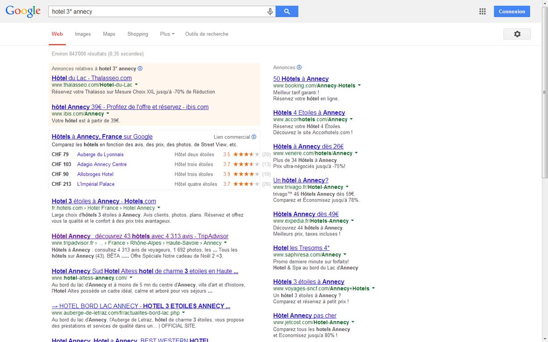Viewport: 548px width, 342px height.
Task: Click info icon beside right-column 'Annonces' label
Action: pos(299,67)
